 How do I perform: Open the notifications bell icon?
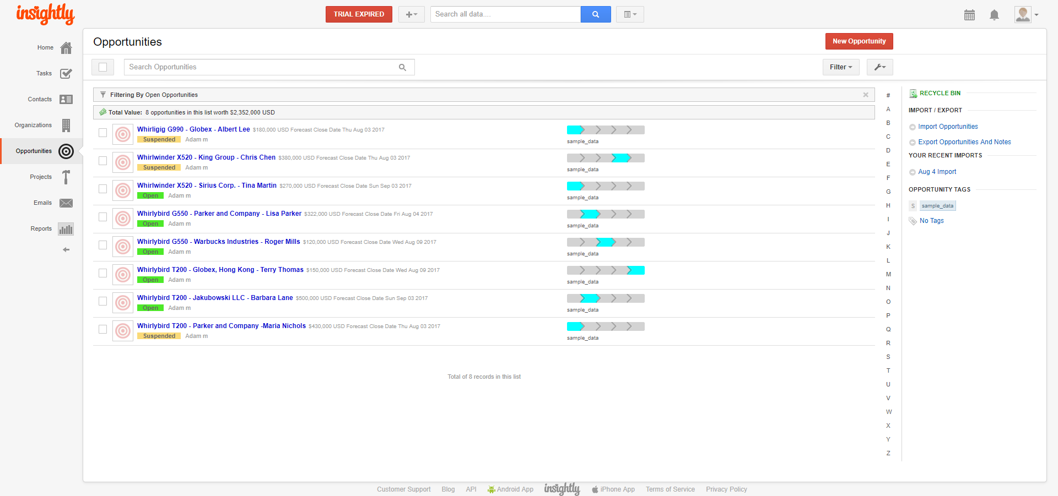994,15
